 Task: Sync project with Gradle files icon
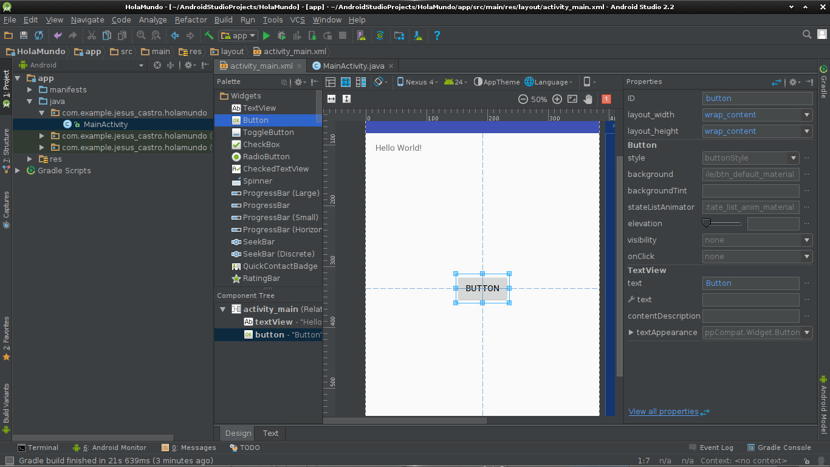[x=380, y=35]
